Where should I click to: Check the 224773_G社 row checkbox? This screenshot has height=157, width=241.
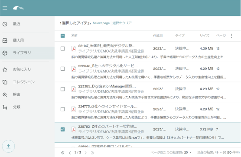(x=62, y=109)
